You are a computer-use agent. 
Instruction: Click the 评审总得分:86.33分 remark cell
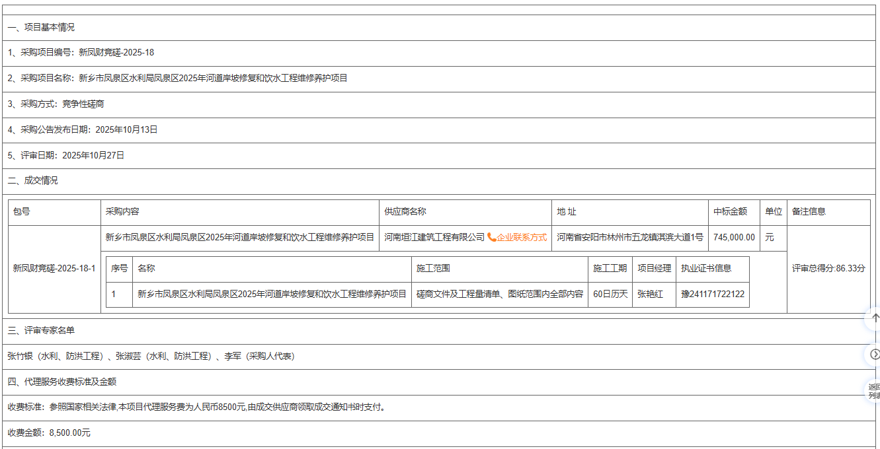(x=828, y=269)
